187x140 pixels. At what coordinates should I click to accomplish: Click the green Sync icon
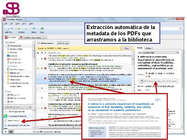pyautogui.click(x=42, y=29)
